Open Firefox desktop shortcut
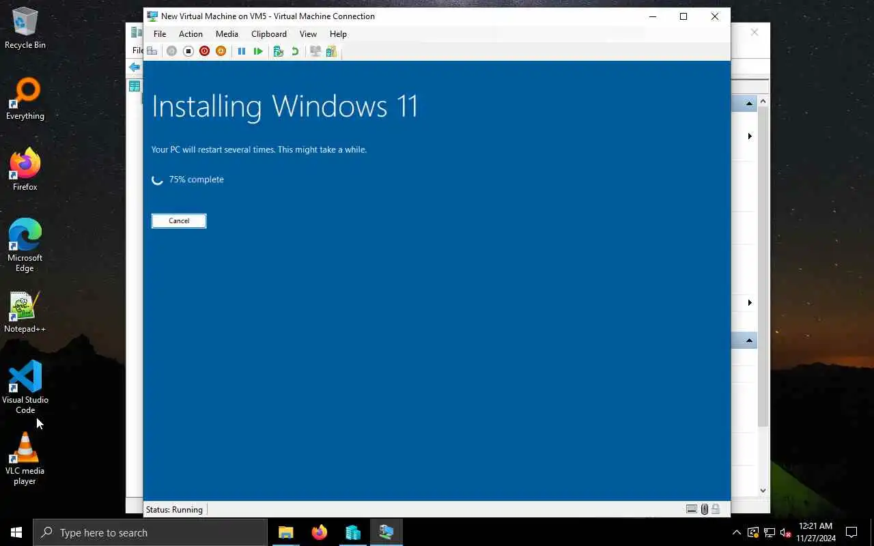This screenshot has height=546, width=874. pos(25,170)
